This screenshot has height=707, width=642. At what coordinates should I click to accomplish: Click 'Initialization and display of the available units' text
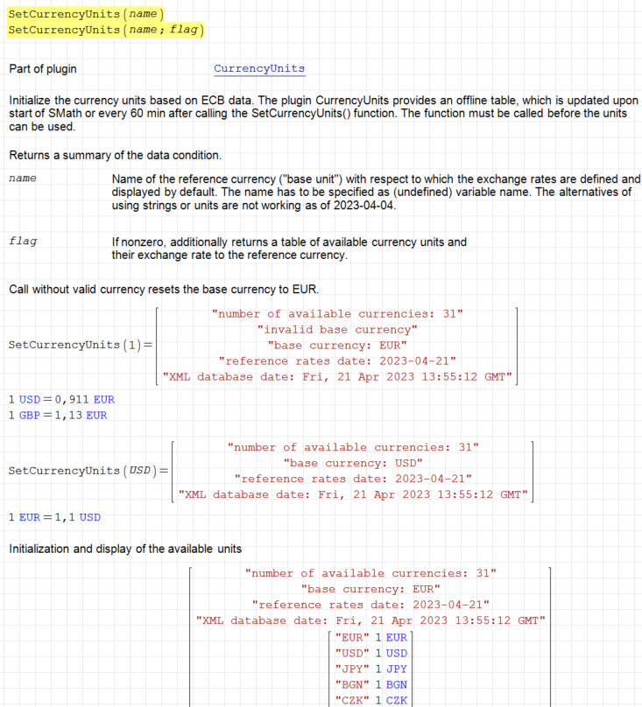click(125, 549)
